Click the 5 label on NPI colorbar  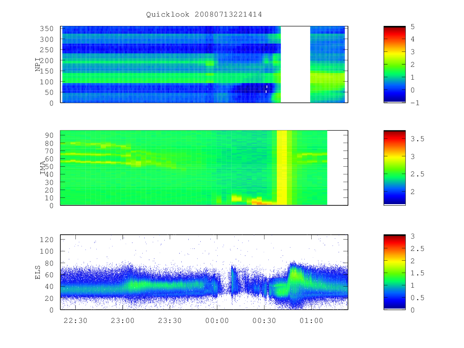pyautogui.click(x=413, y=27)
